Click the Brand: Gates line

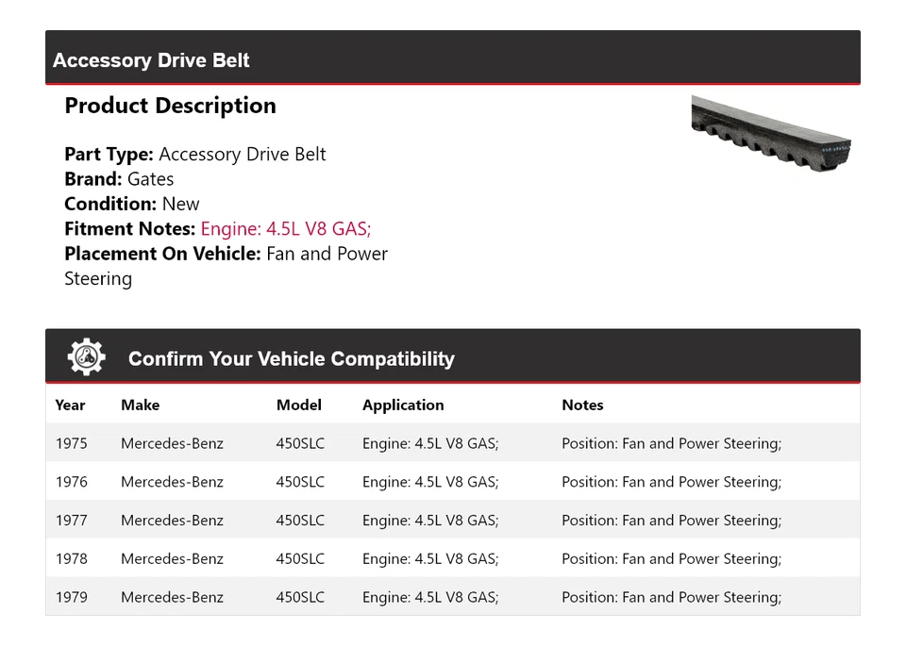click(x=119, y=179)
